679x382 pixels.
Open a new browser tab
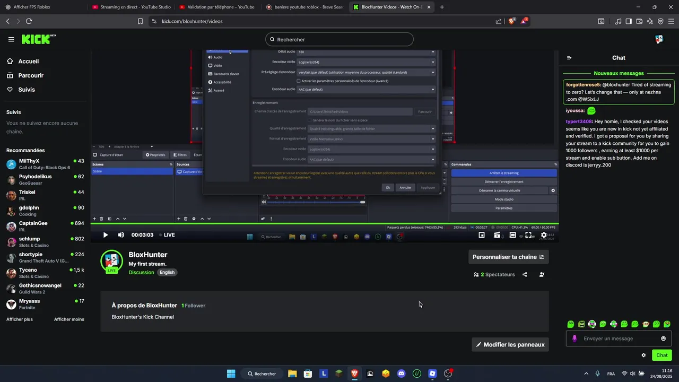442,7
